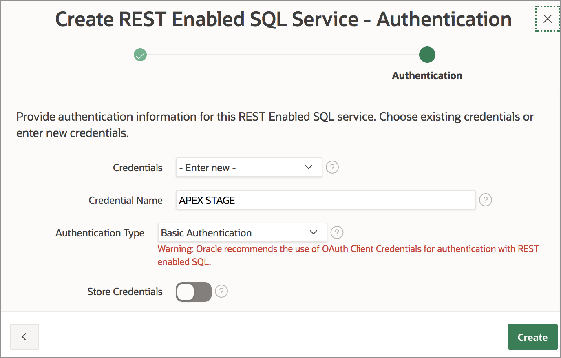Screen dimensions: 561x358
Task: Click the Credential Name label
Action: (126, 200)
